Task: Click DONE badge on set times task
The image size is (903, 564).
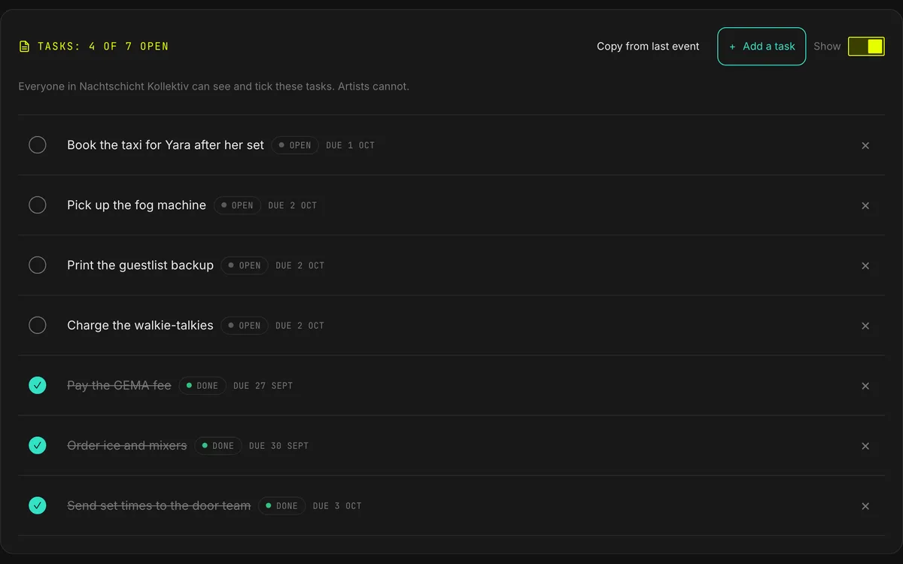Action: 282,506
